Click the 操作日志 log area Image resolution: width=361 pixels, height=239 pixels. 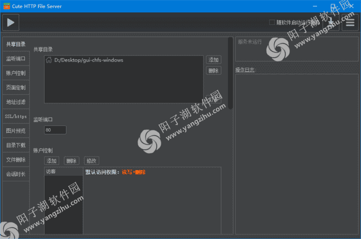(297, 154)
